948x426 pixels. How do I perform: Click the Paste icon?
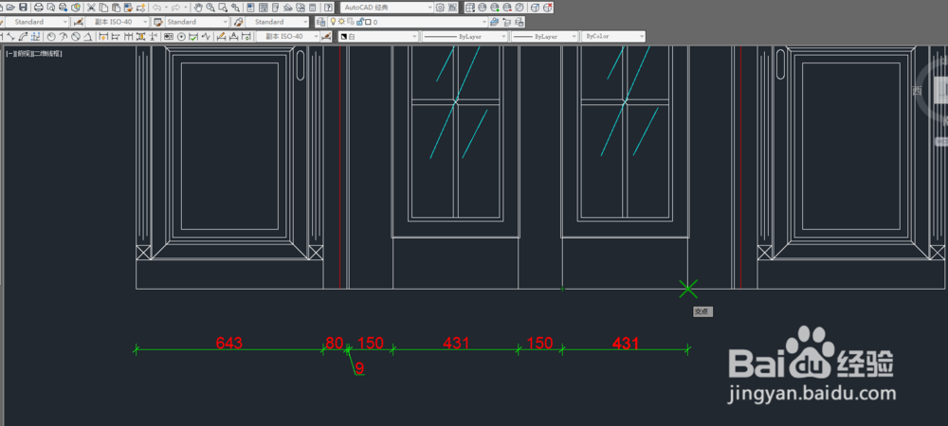[x=116, y=8]
